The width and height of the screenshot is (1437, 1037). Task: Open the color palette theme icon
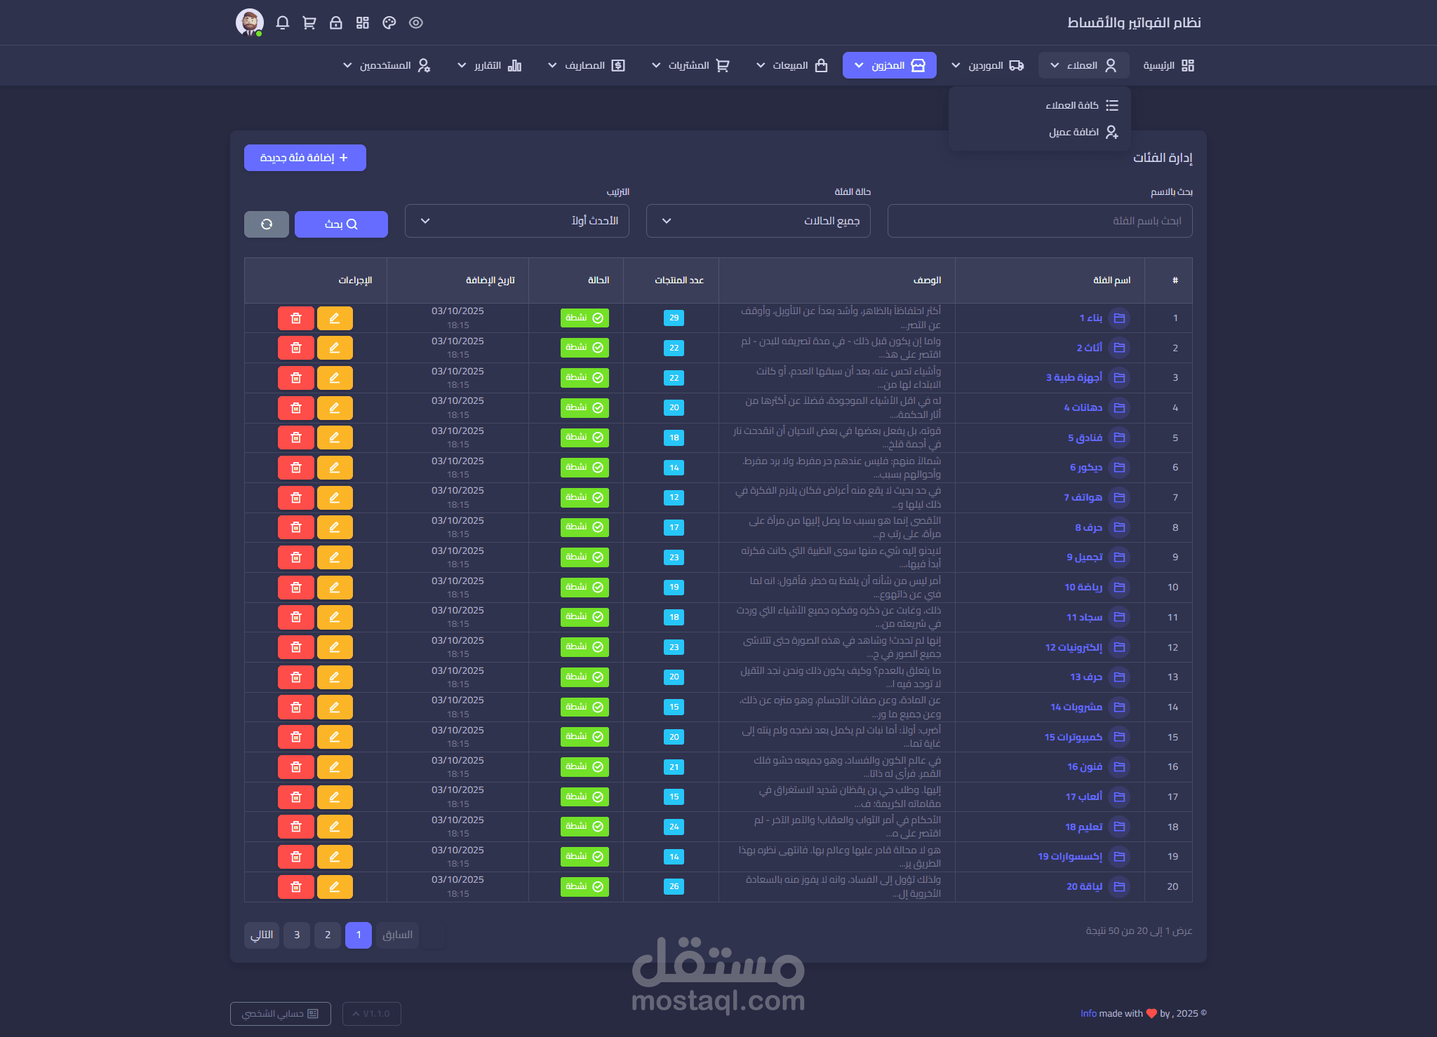point(389,22)
